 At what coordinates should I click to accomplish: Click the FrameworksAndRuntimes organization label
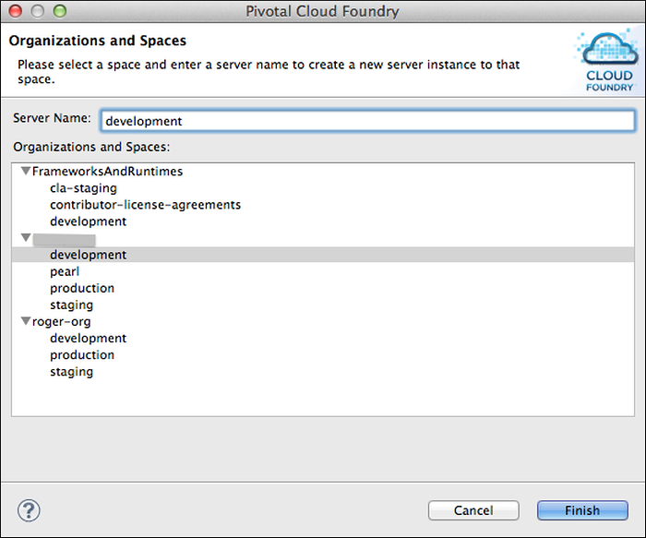click(x=107, y=172)
